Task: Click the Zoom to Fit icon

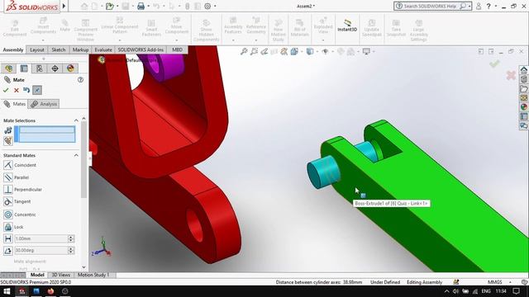Action: click(x=244, y=51)
